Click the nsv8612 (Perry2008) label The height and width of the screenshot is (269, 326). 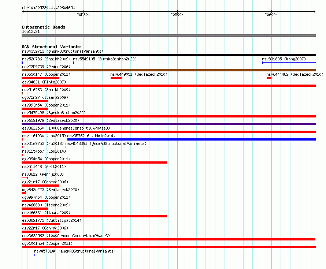43,174
